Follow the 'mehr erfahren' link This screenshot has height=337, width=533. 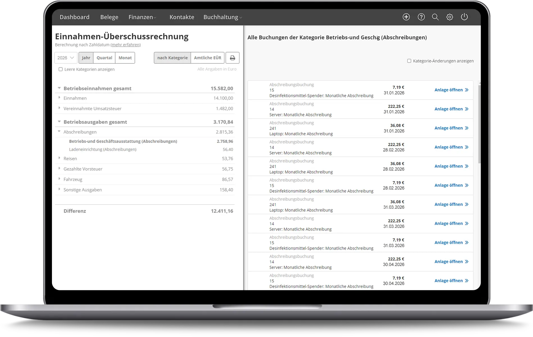coord(126,45)
